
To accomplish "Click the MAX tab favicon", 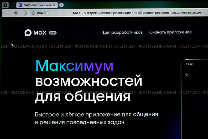I will tap(20, 5).
